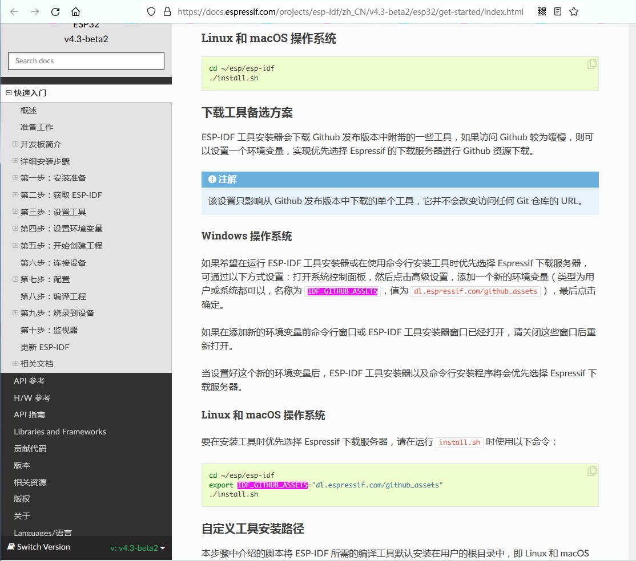Open the 快速入门 sidebar link

tap(30, 93)
